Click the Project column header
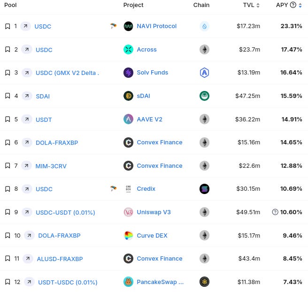 pyautogui.click(x=133, y=5)
